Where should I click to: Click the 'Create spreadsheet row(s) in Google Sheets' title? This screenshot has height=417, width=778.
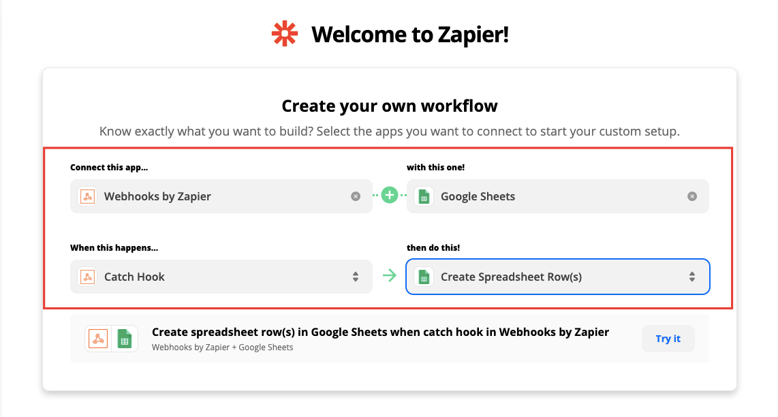click(x=381, y=332)
